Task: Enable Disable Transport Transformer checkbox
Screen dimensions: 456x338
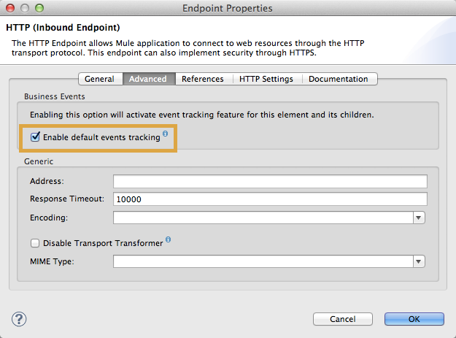Action: coord(35,243)
